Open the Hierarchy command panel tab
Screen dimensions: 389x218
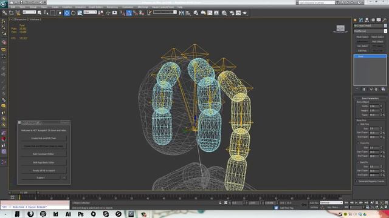click(367, 20)
